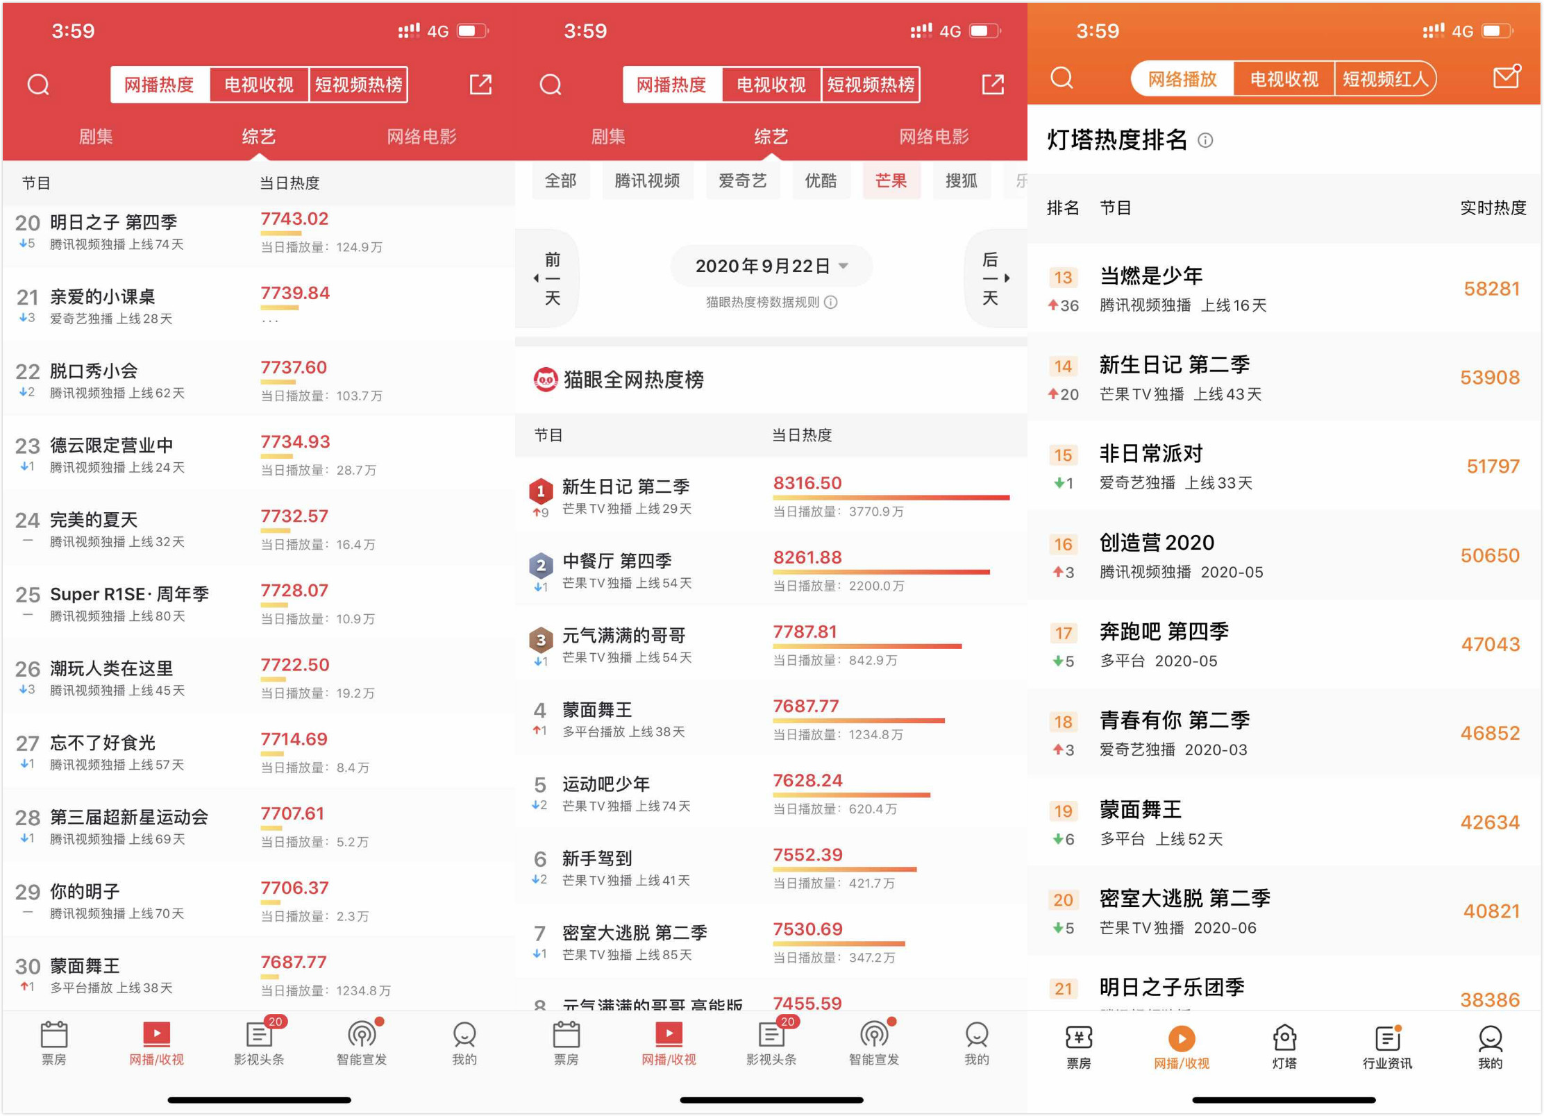Select 短视频热榜 segment in the left panel
Viewport: 1544px width, 1116px height.
(x=358, y=85)
